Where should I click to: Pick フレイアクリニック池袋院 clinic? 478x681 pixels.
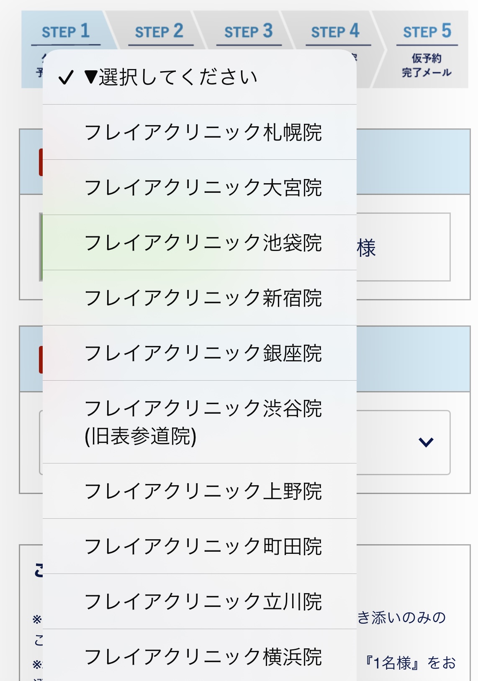point(203,243)
